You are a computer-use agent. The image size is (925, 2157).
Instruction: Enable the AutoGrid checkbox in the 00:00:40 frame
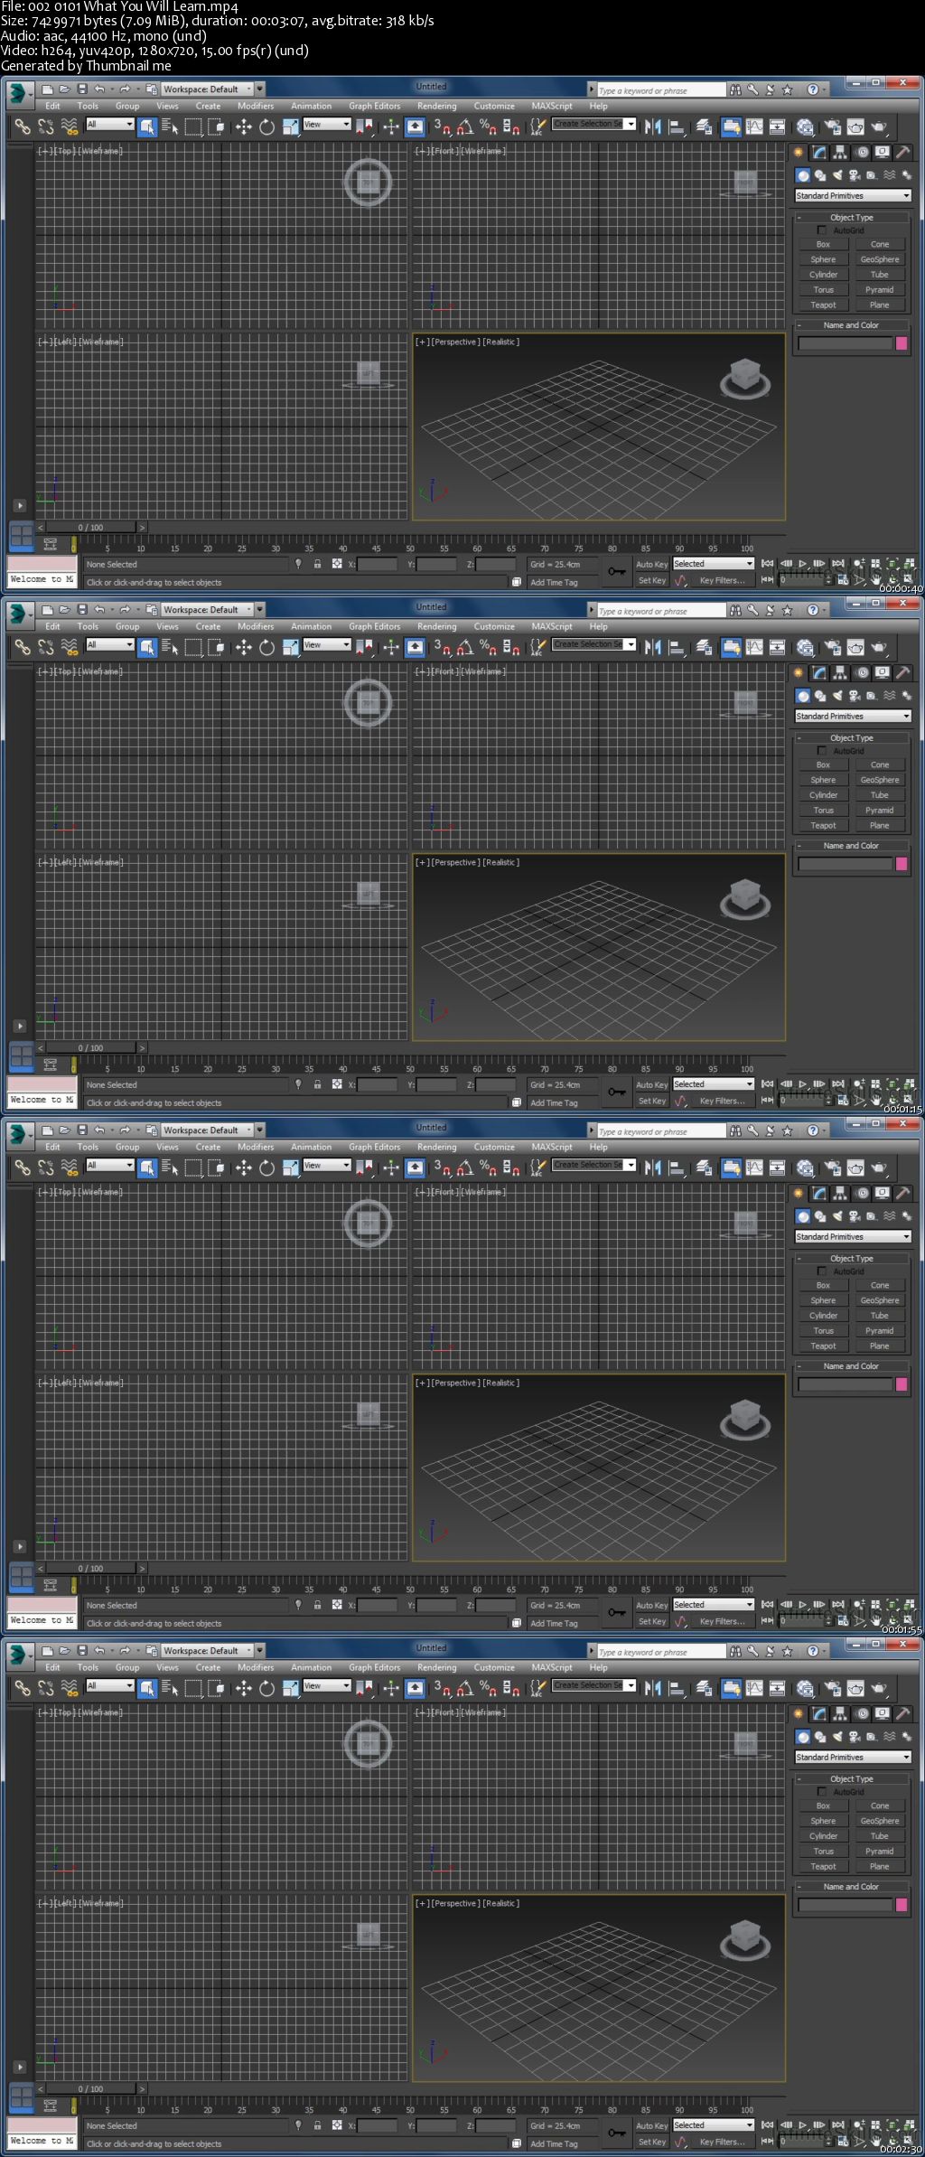pos(822,230)
